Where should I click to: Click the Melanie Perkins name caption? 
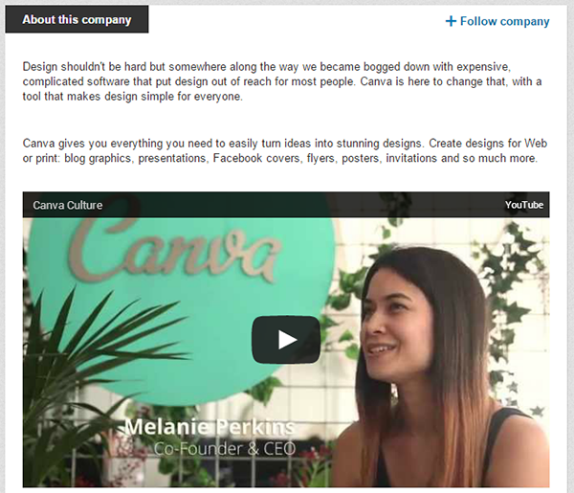pos(210,427)
